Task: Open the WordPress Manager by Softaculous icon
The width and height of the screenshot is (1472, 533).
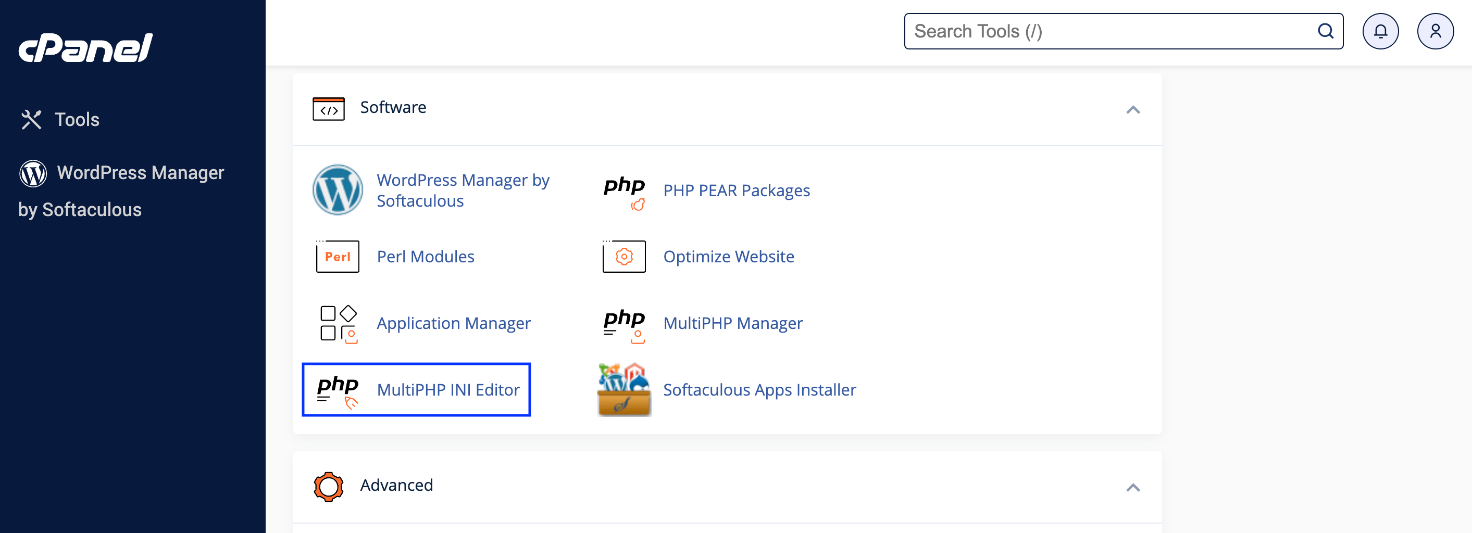Action: pos(338,189)
